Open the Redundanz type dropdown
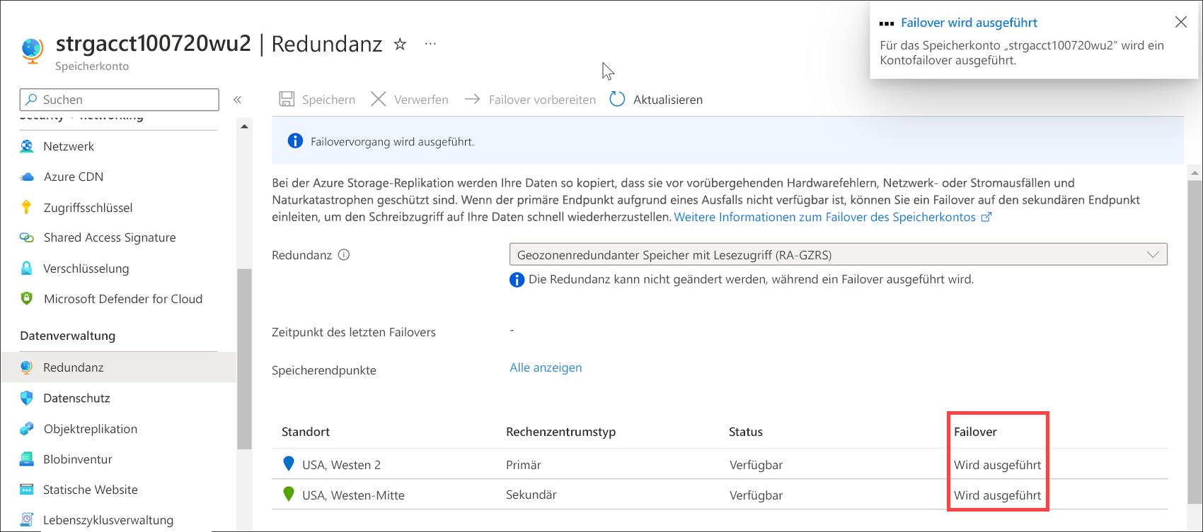The height and width of the screenshot is (532, 1203). pos(838,254)
